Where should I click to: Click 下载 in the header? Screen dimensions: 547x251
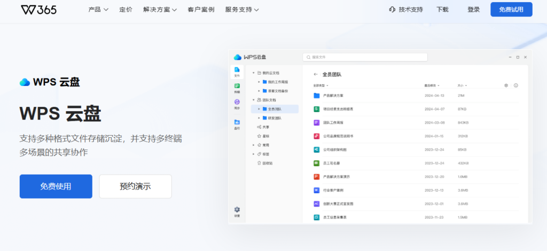[442, 10]
